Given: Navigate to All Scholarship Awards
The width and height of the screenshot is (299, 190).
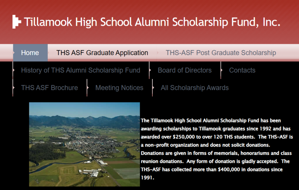Looking at the screenshot, I should tap(195, 88).
